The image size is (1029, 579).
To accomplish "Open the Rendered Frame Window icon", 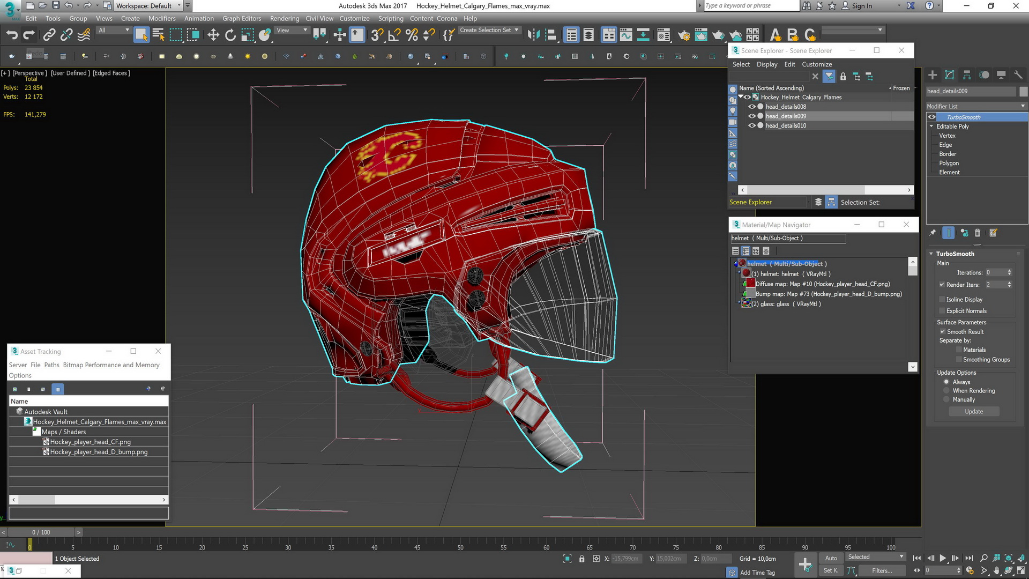I will click(x=701, y=35).
